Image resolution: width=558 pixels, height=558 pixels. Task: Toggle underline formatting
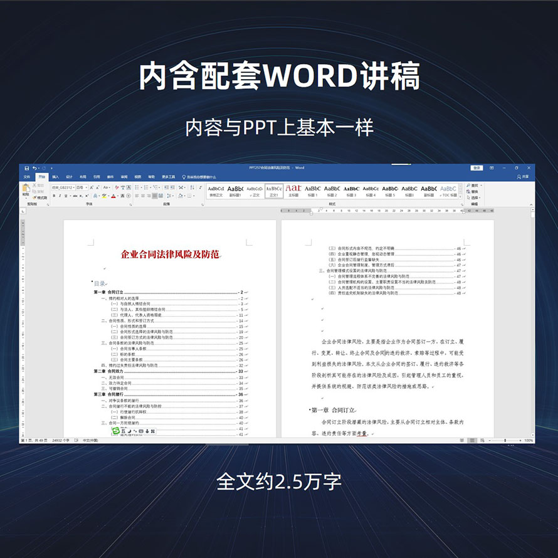click(x=66, y=196)
